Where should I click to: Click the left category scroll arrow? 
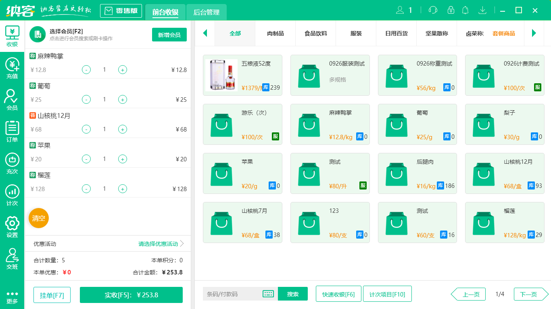coord(205,34)
